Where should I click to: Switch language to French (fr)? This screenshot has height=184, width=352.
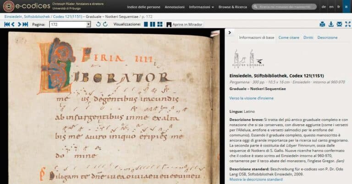pyautogui.click(x=339, y=7)
